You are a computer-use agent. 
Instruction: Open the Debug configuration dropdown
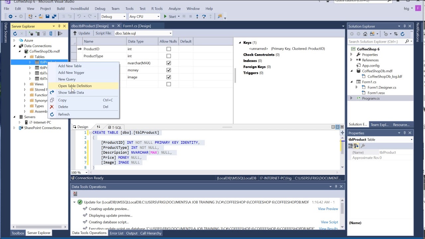pyautogui.click(x=124, y=17)
